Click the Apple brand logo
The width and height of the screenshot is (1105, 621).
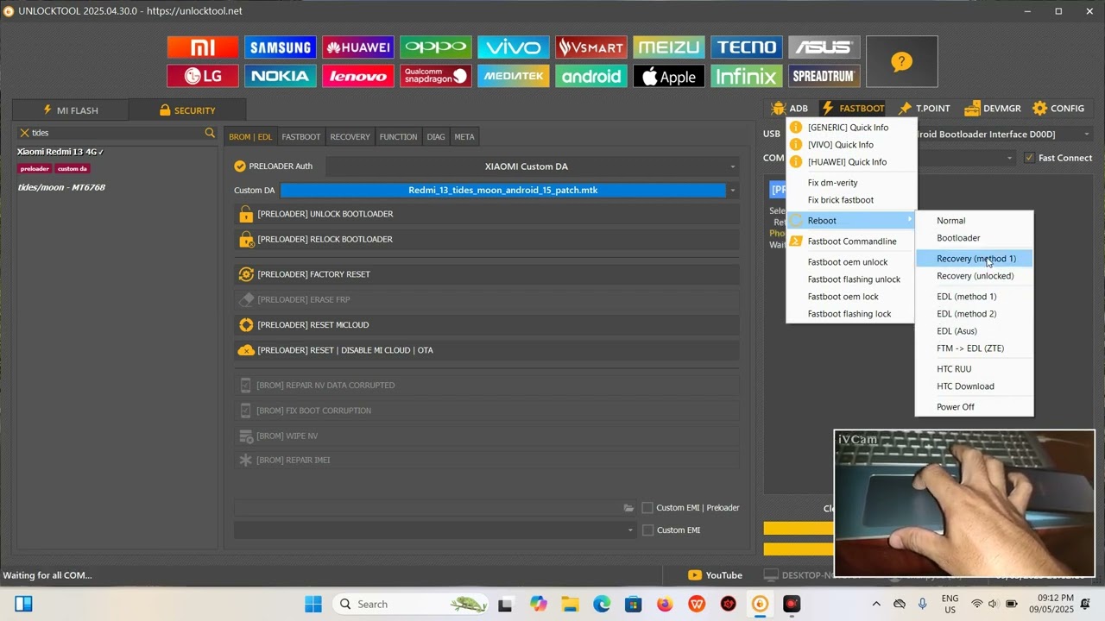[669, 76]
